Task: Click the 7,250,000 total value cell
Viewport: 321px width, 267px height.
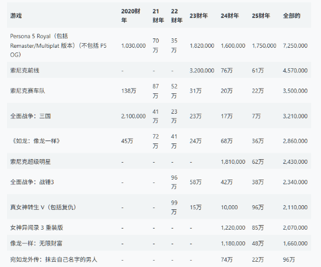Action: (x=295, y=45)
